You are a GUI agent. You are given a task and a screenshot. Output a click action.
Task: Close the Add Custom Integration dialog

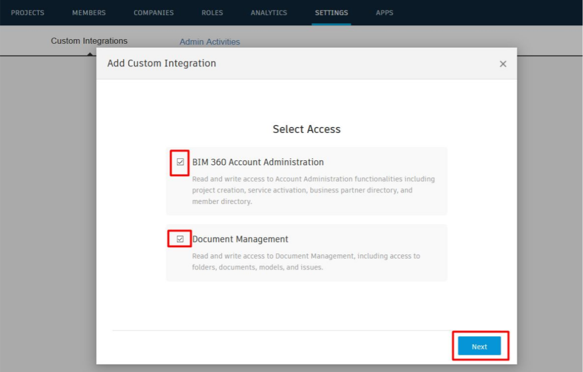pyautogui.click(x=503, y=64)
